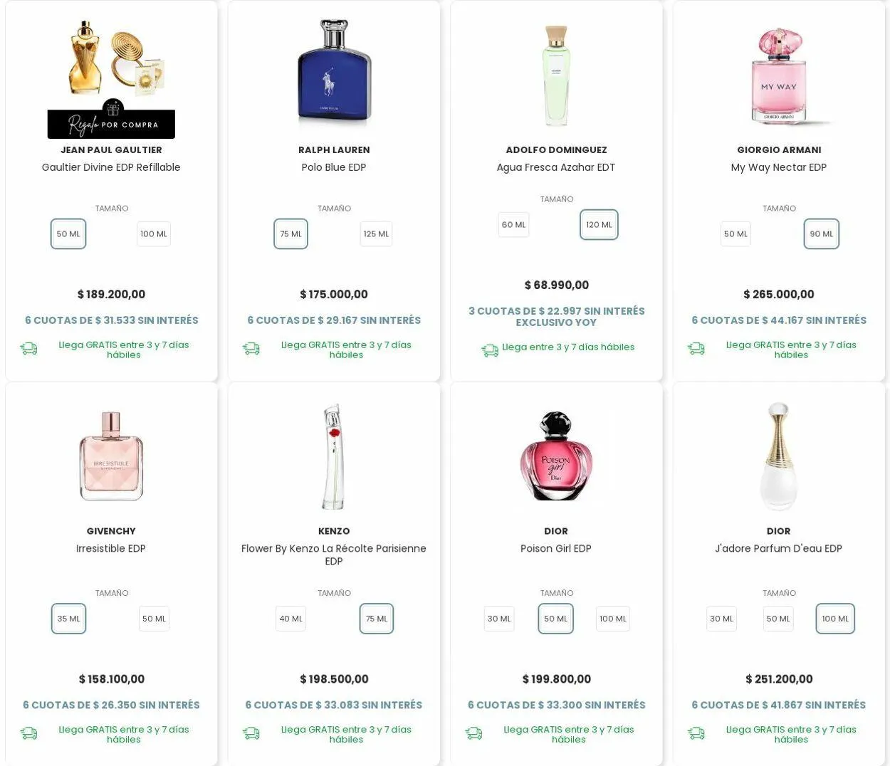Select 50 ML size for J'adore Parfum D'eau
Image resolution: width=890 pixels, height=766 pixels.
pyautogui.click(x=778, y=619)
